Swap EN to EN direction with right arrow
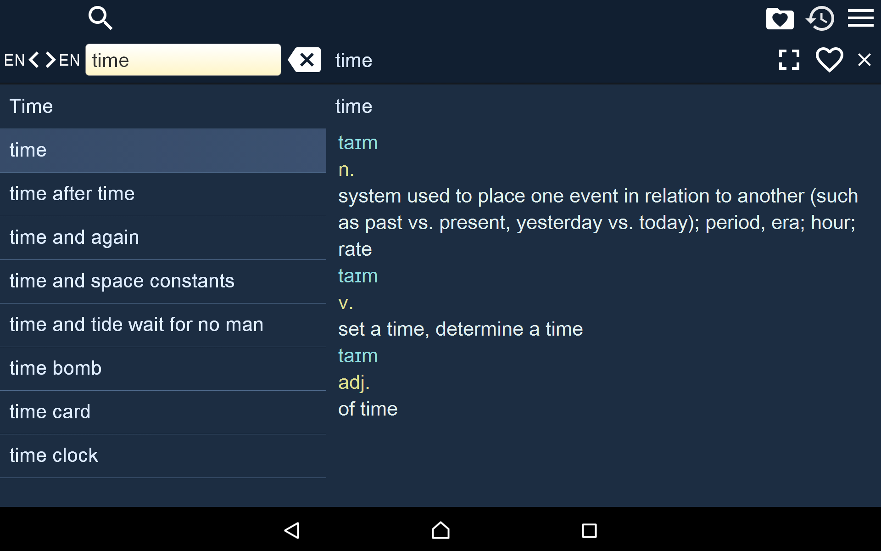Screen dimensions: 881x551 (50, 60)
